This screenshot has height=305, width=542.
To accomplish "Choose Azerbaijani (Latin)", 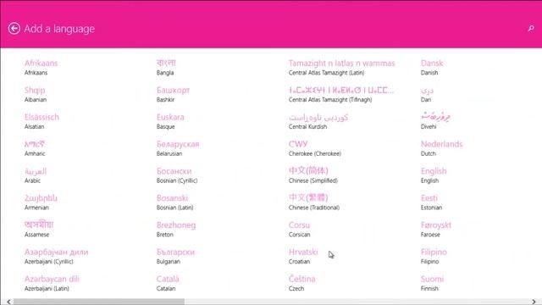I will tap(52, 283).
